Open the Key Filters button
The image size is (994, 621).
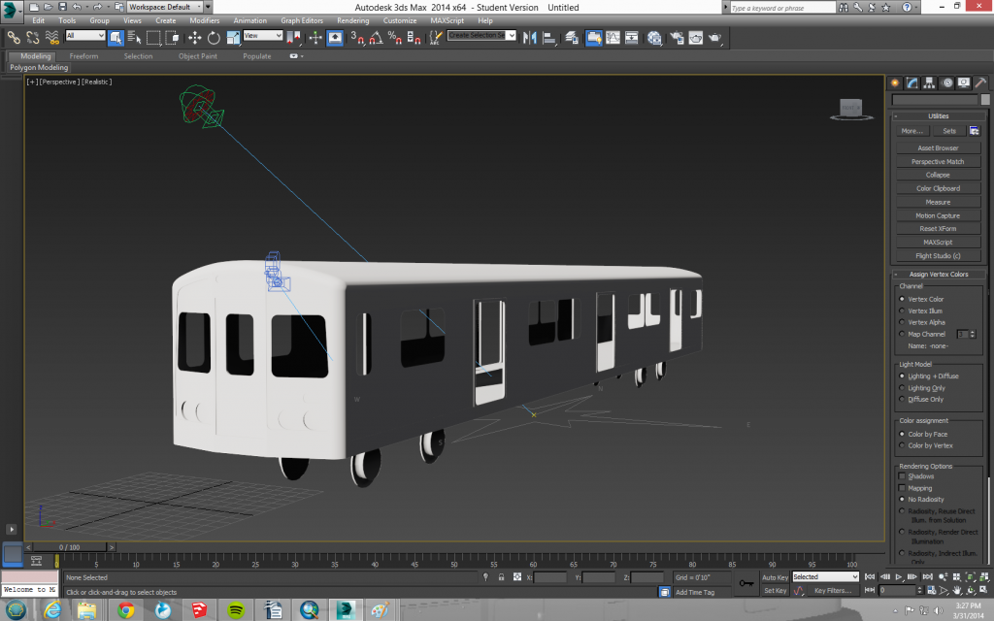click(x=832, y=591)
